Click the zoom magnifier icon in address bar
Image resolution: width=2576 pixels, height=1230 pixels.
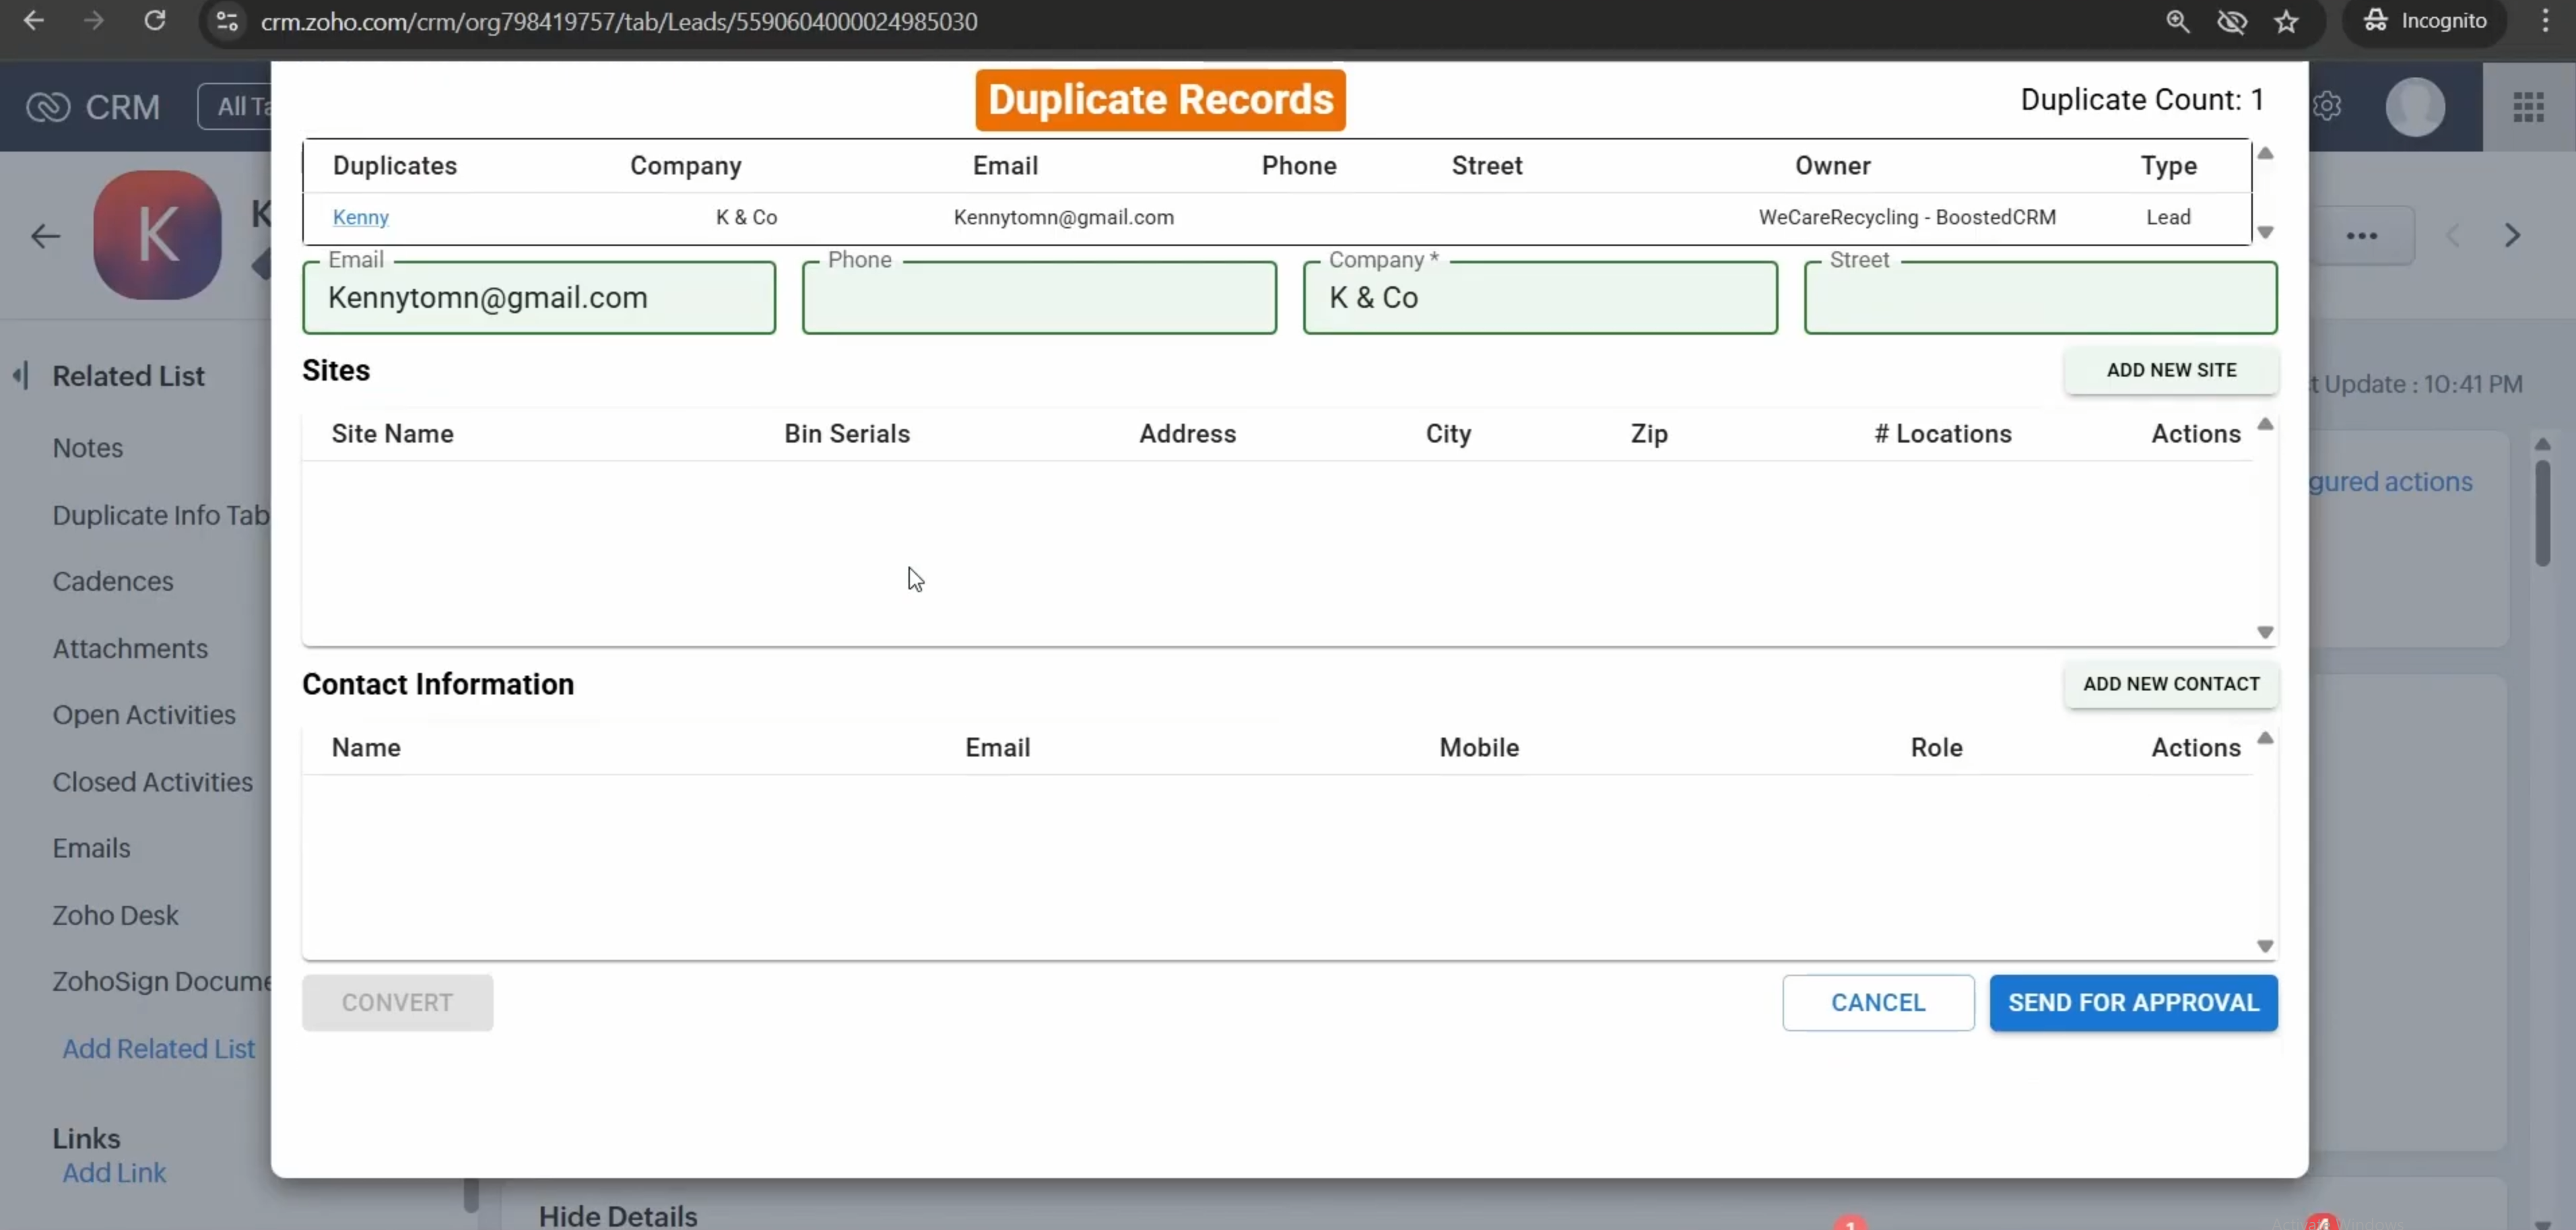pos(2177,21)
